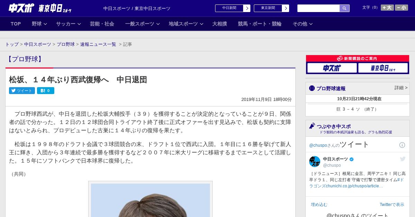Click the article photo thumbnail
This screenshot has height=217, width=415.
click(150, 200)
